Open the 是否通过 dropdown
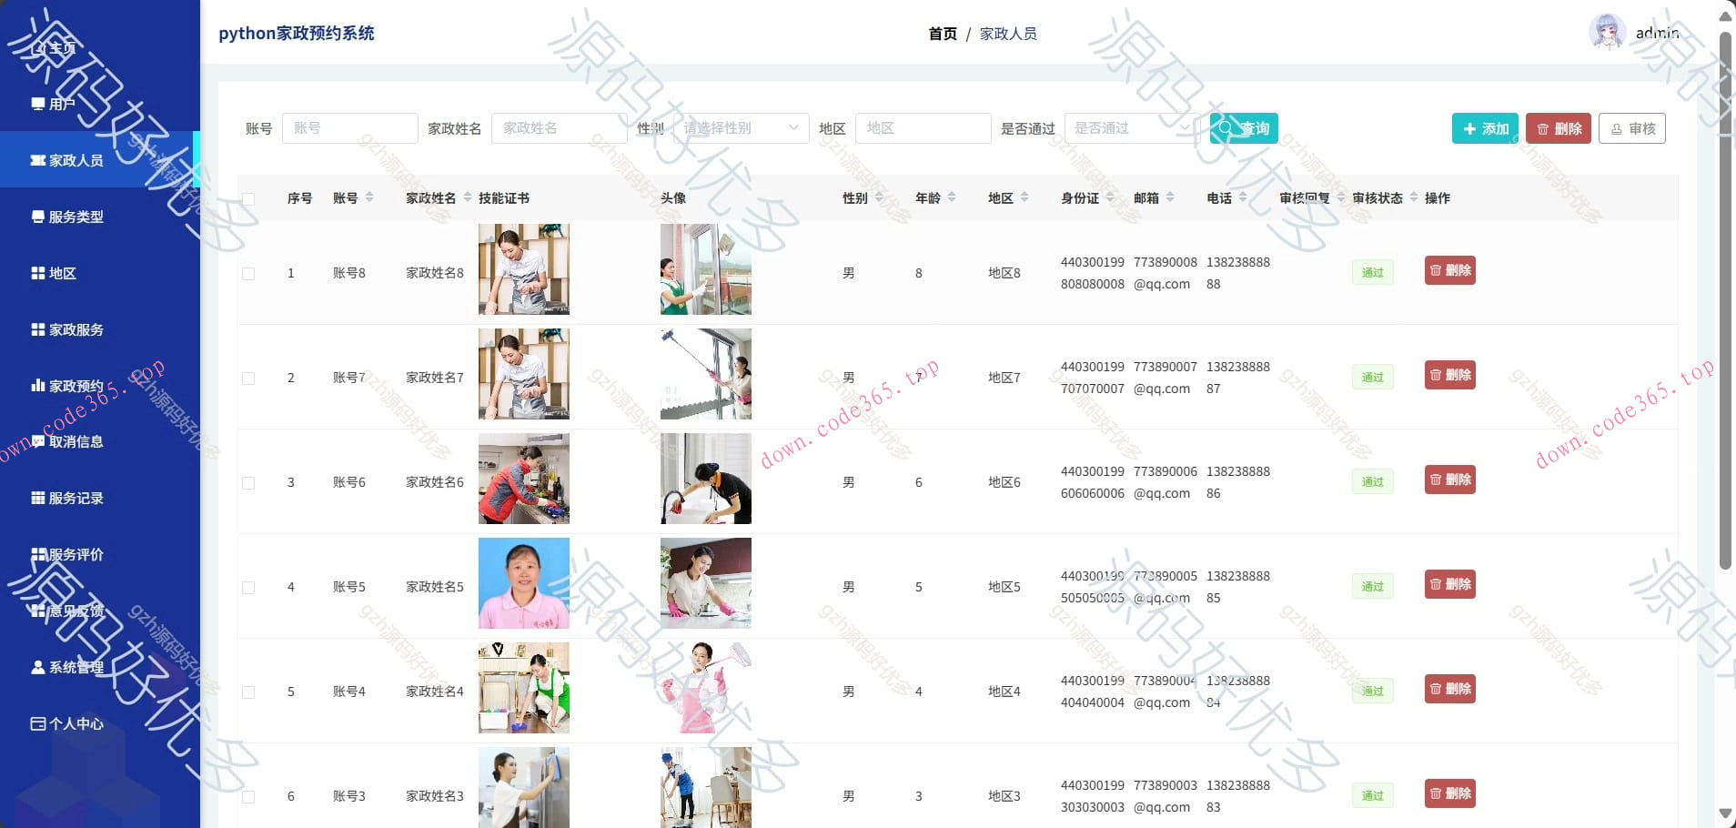This screenshot has width=1736, height=828. (x=1133, y=128)
